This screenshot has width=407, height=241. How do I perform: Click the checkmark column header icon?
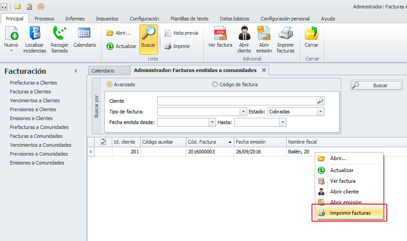click(x=103, y=142)
